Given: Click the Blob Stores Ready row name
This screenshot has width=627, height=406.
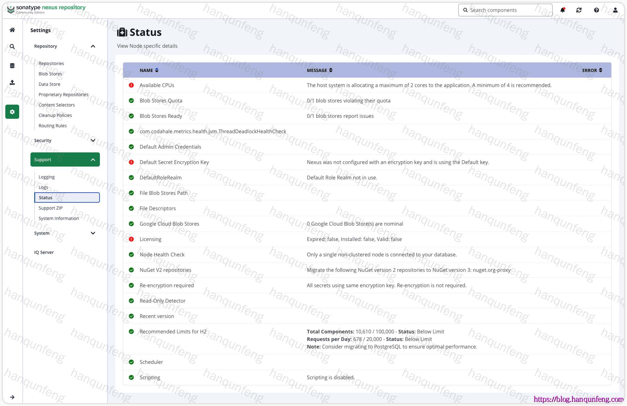Looking at the screenshot, I should [x=161, y=116].
